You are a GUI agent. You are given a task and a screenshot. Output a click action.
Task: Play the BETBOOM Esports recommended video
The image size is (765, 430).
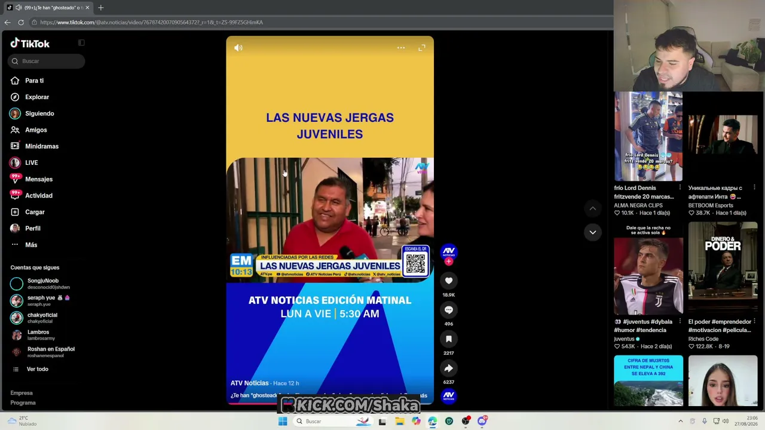723,137
